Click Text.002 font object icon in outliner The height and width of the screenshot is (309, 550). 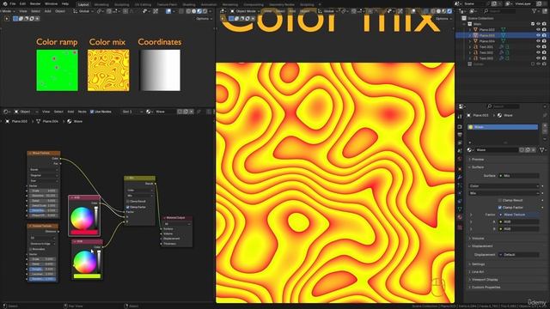475,52
